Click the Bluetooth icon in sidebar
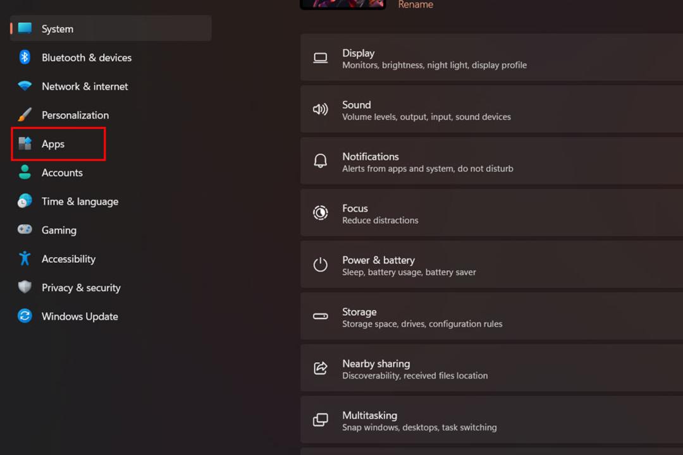This screenshot has width=683, height=455. point(25,57)
